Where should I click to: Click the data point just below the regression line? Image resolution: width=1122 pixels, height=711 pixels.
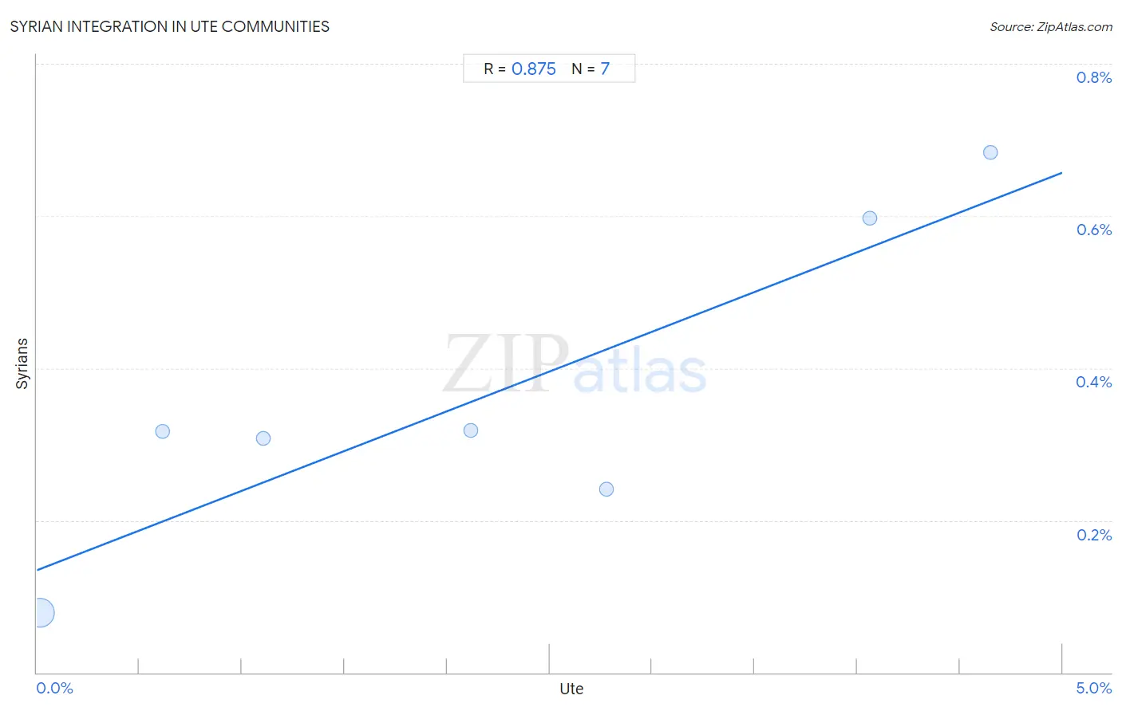pyautogui.click(x=471, y=430)
